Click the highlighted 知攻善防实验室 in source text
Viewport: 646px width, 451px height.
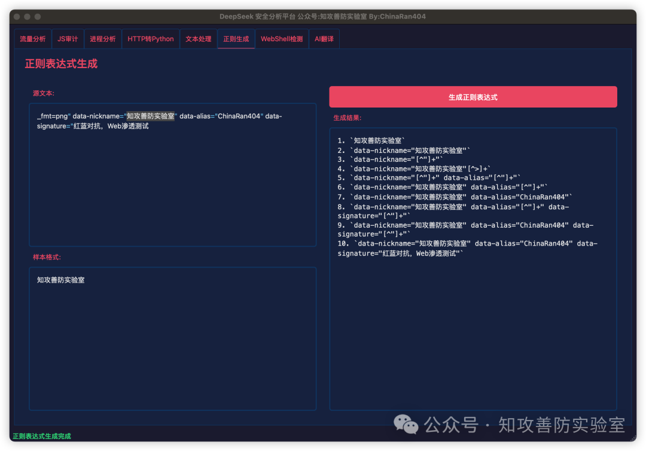coord(151,116)
